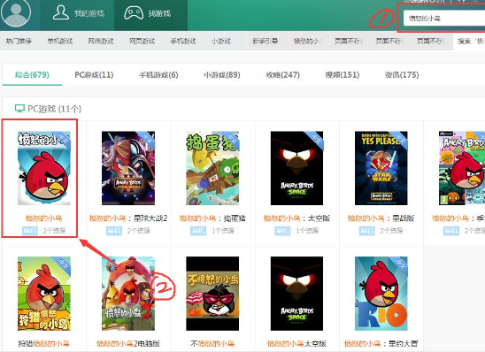Open the 不愤怒的小鸟 penguin cover
The height and width of the screenshot is (352, 485).
tap(212, 294)
